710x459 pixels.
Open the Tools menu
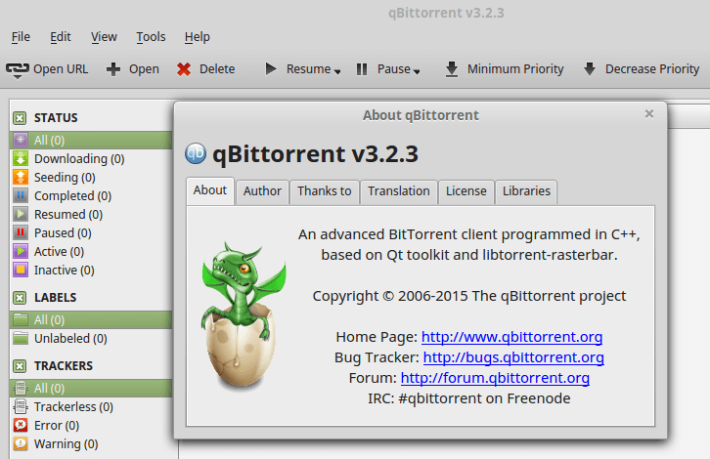tap(151, 37)
